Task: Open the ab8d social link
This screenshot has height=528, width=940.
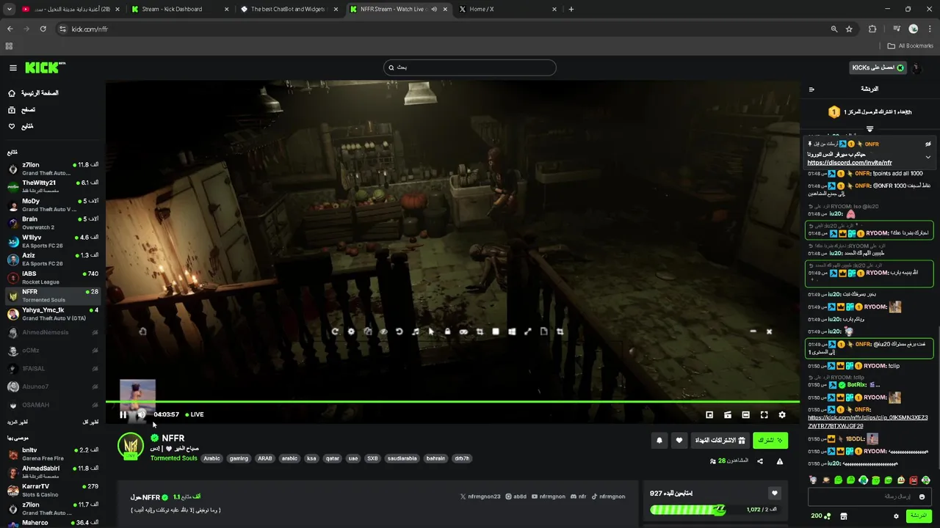Action: tap(516, 496)
